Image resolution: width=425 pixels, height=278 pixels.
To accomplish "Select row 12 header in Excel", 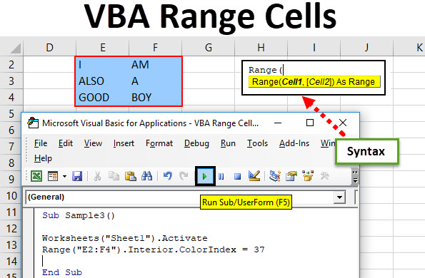I will point(11,229).
